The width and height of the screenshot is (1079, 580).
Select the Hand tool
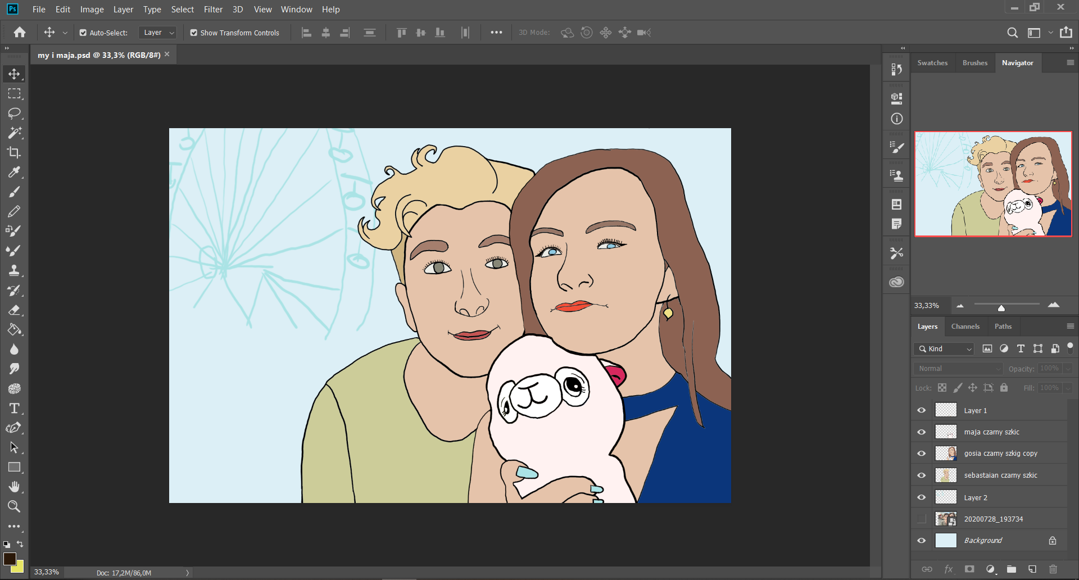[14, 487]
